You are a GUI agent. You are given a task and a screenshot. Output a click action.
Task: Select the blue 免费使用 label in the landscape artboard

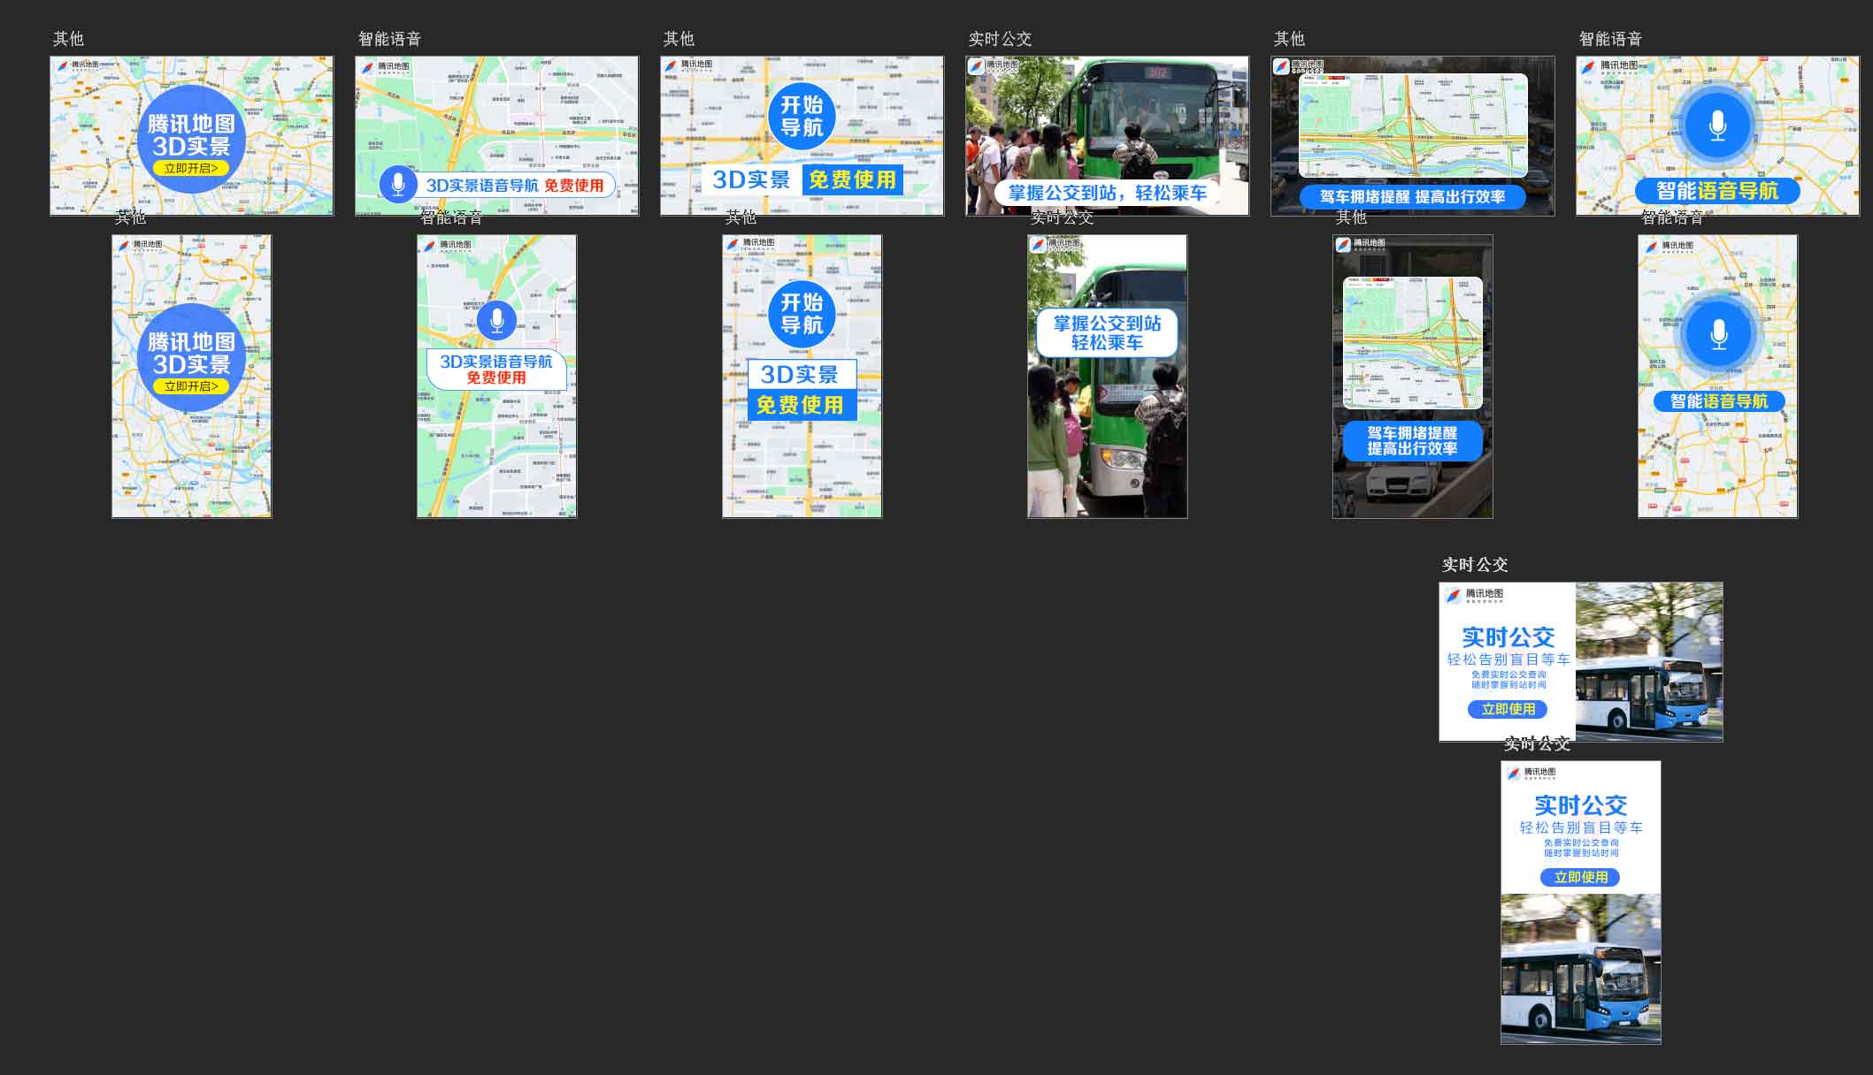click(853, 179)
